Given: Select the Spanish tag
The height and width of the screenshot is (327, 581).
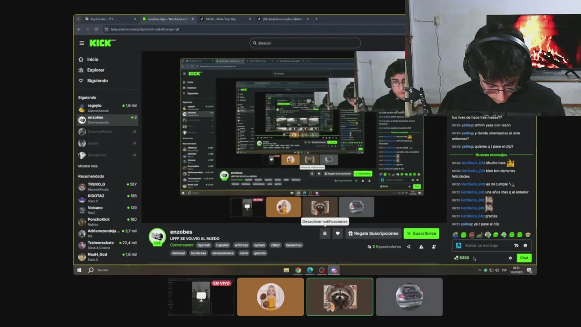Looking at the screenshot, I should coord(204,245).
